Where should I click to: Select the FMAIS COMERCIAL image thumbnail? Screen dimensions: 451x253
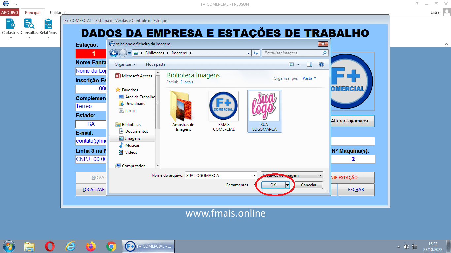(224, 111)
